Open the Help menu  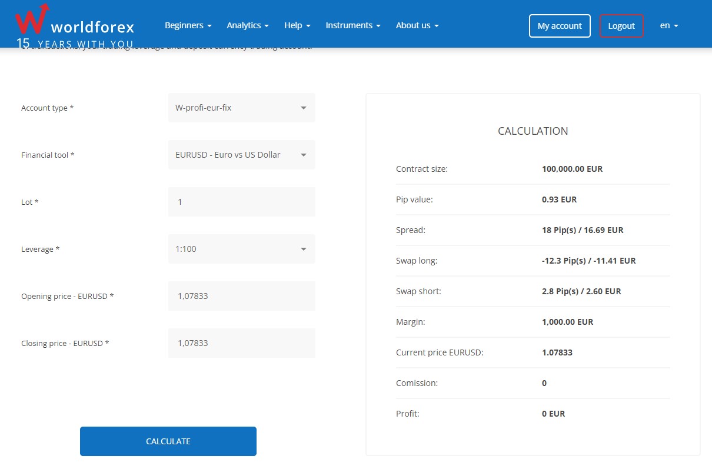point(297,25)
